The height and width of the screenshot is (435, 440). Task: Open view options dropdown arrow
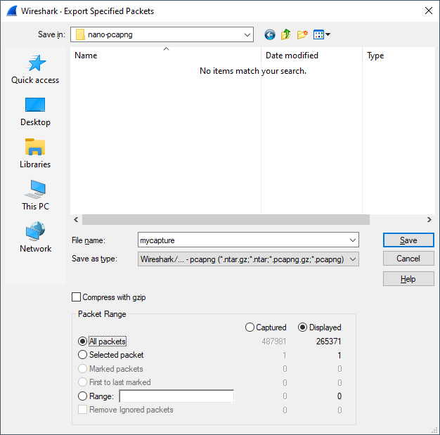click(x=328, y=34)
